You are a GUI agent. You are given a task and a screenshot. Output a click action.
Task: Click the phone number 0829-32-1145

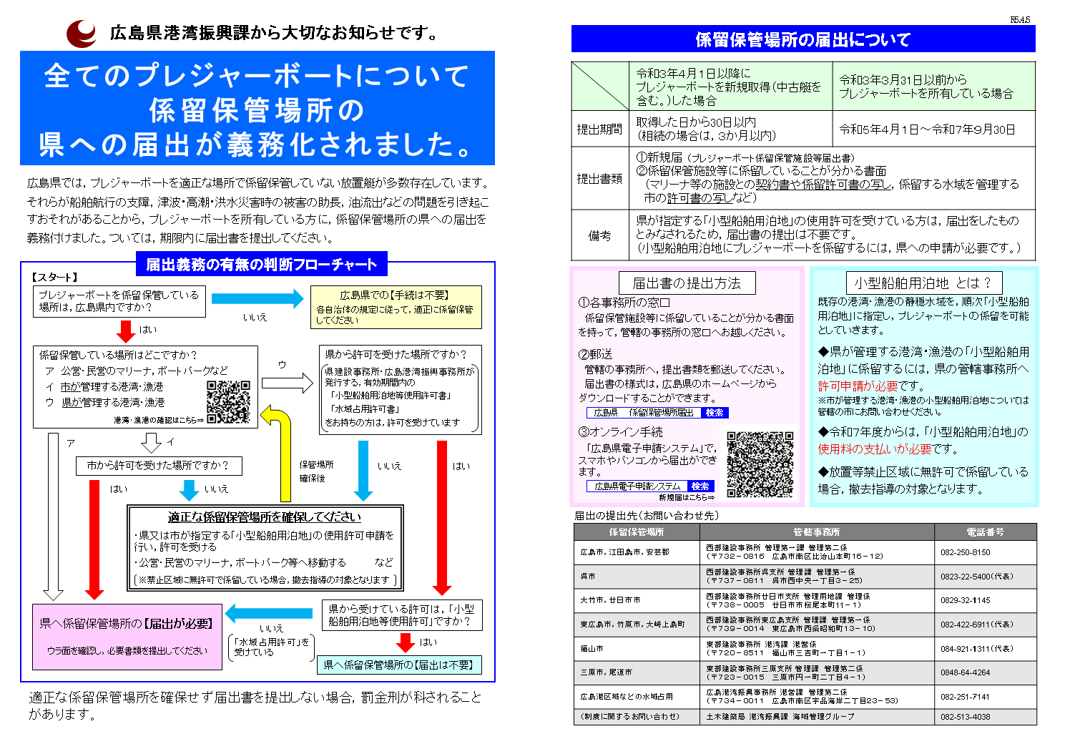[966, 601]
